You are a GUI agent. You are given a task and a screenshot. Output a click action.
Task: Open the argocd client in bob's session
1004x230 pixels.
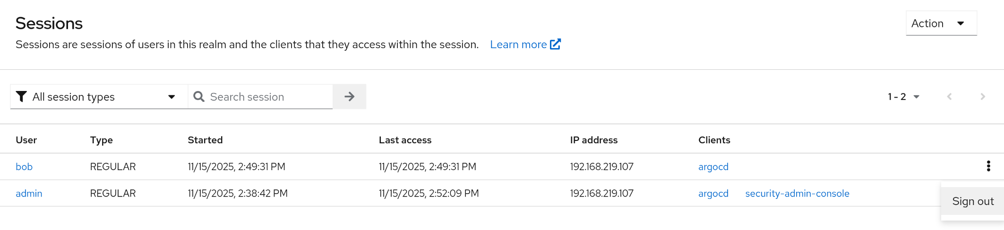(x=713, y=167)
